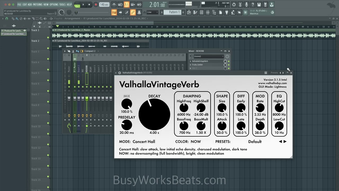Disable the Fruity Limiter effect slot
This screenshot has width=339, height=191.
pyautogui.click(x=229, y=65)
